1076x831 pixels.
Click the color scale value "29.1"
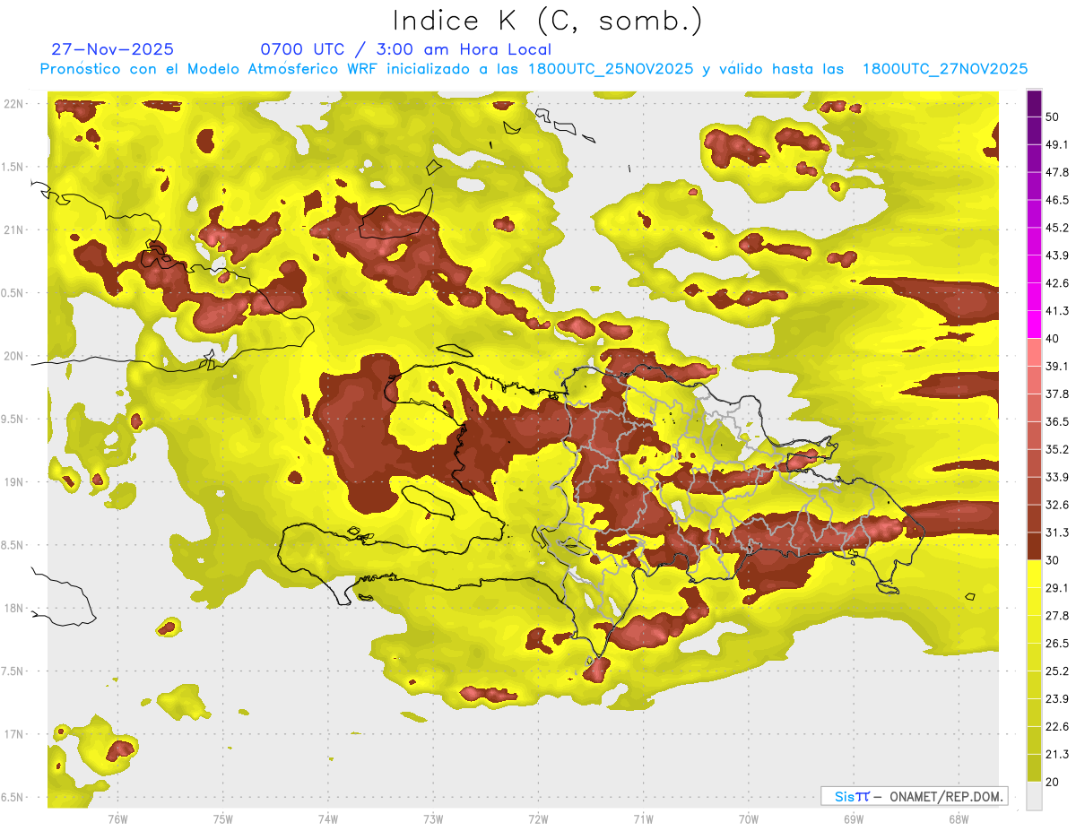tap(1056, 588)
